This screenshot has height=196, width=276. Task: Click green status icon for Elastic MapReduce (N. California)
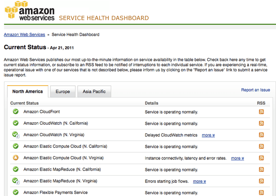coord(16,169)
